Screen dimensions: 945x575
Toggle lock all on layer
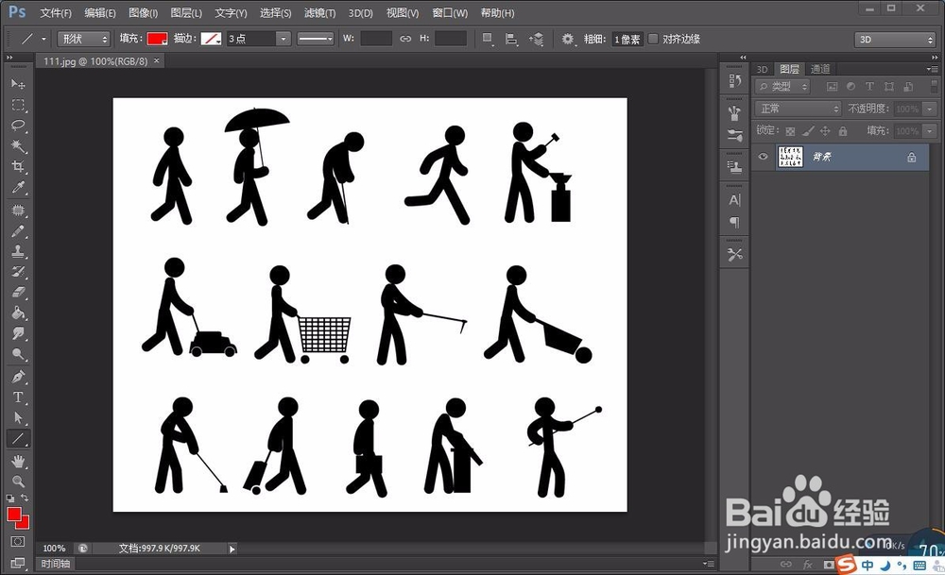[x=843, y=130]
